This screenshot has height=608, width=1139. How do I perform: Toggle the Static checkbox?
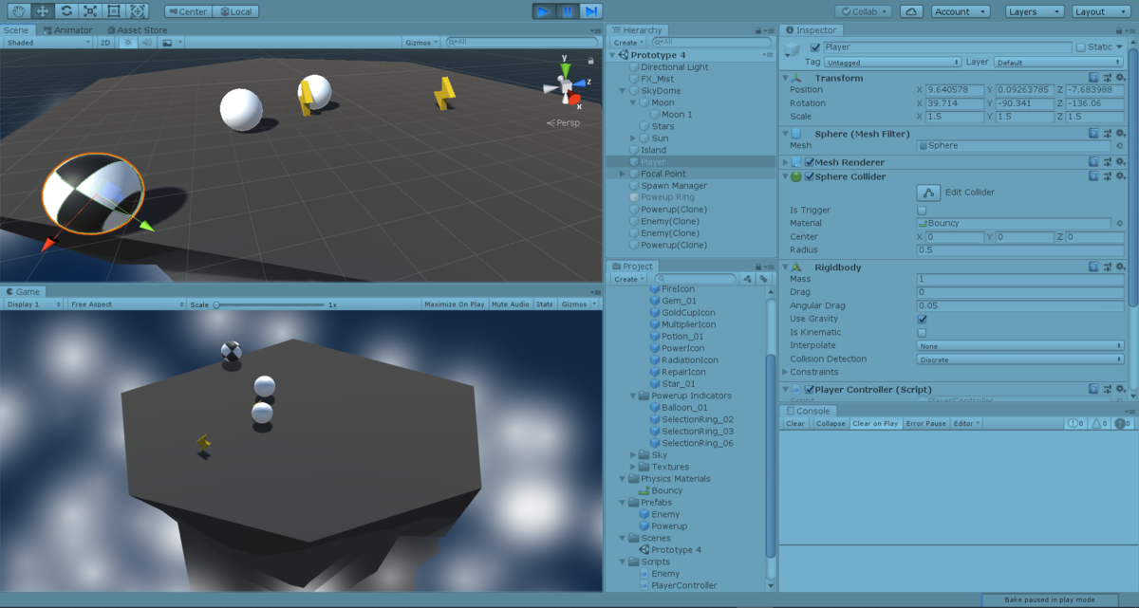(x=1080, y=47)
